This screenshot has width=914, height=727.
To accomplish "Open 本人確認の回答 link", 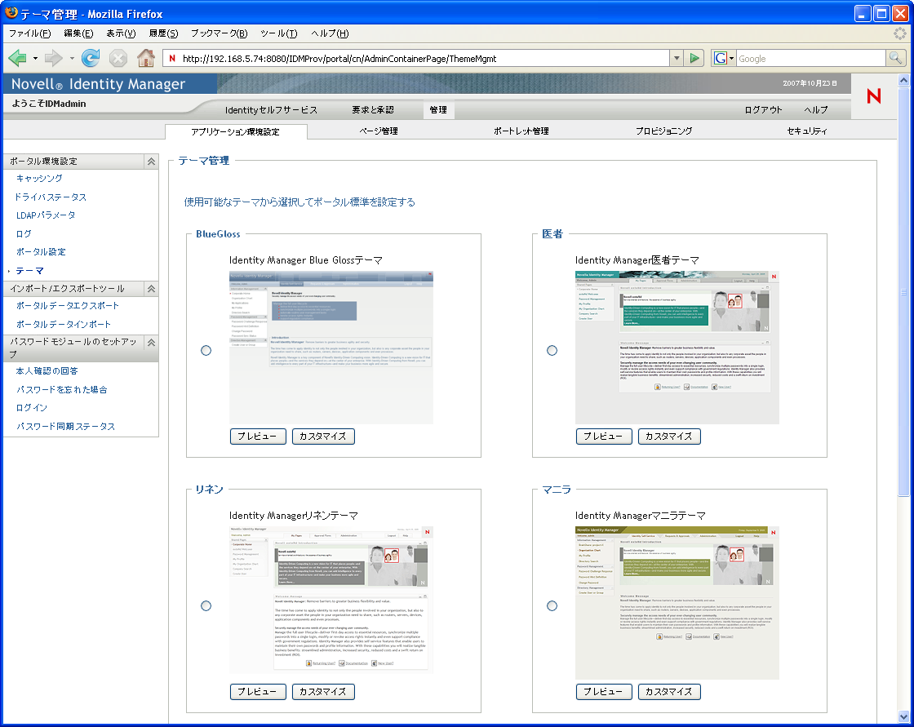I will pos(47,370).
